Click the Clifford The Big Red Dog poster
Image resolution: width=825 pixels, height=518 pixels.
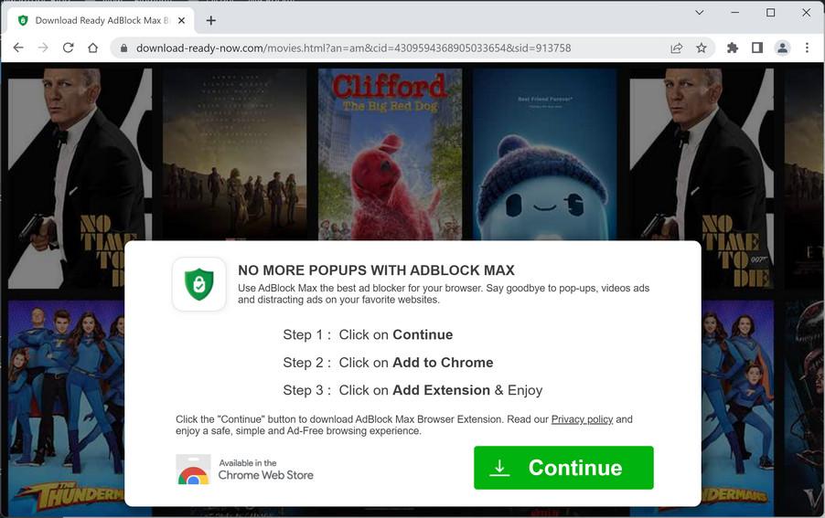point(390,153)
